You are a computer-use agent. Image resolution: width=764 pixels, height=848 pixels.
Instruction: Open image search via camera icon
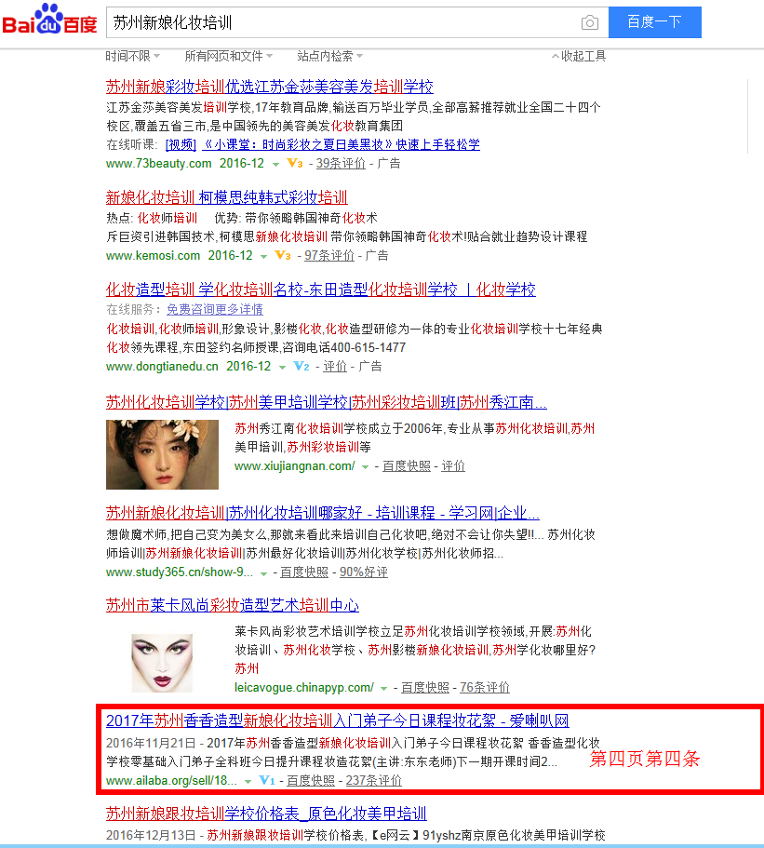click(589, 22)
